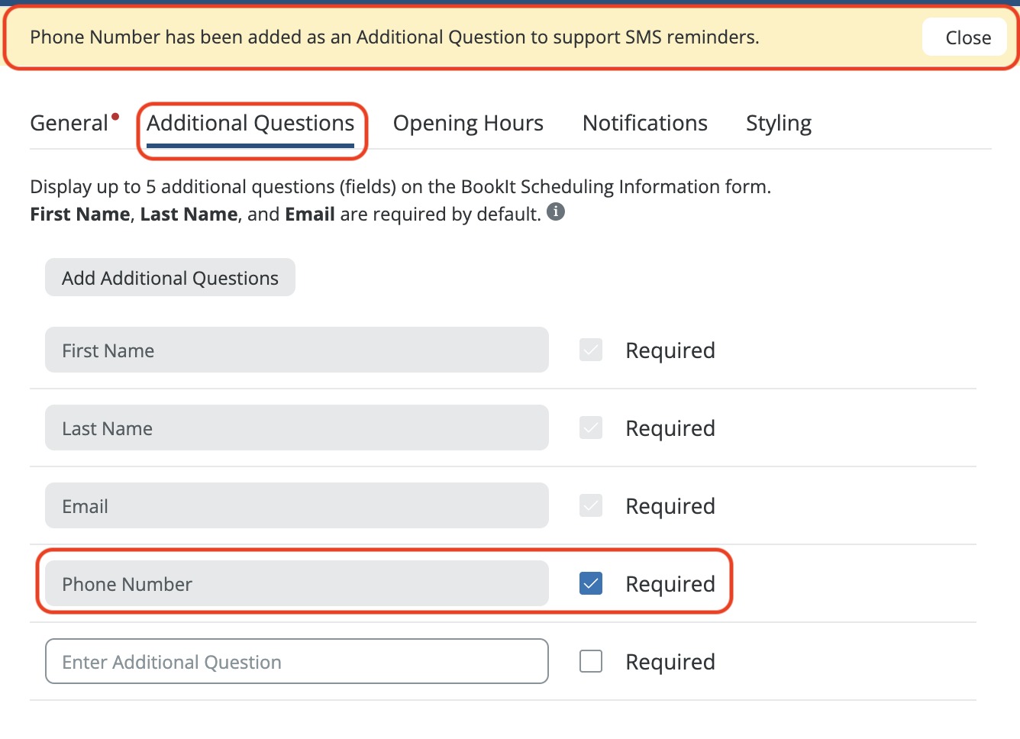Click the Phone Number question field
The width and height of the screenshot is (1020, 739).
pos(296,584)
